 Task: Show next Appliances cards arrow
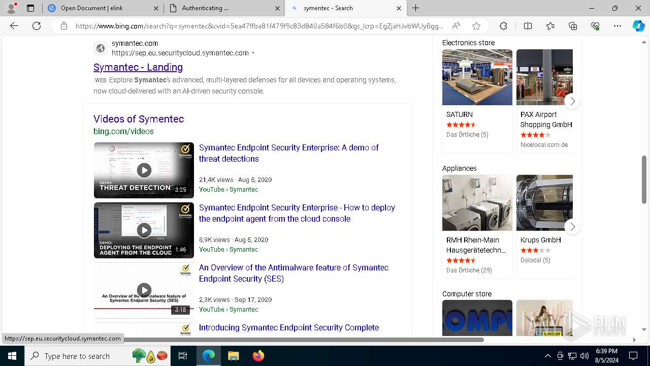(572, 227)
